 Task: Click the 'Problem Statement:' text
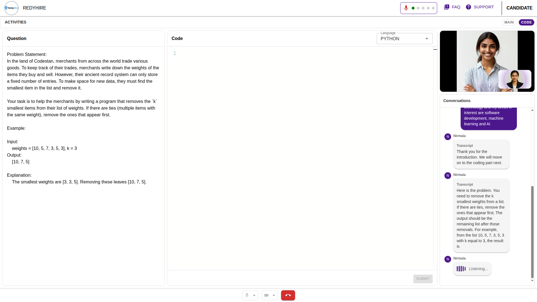[x=27, y=55]
